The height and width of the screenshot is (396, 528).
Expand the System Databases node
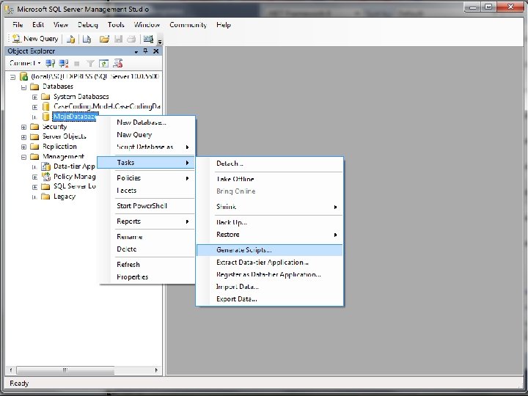point(34,97)
